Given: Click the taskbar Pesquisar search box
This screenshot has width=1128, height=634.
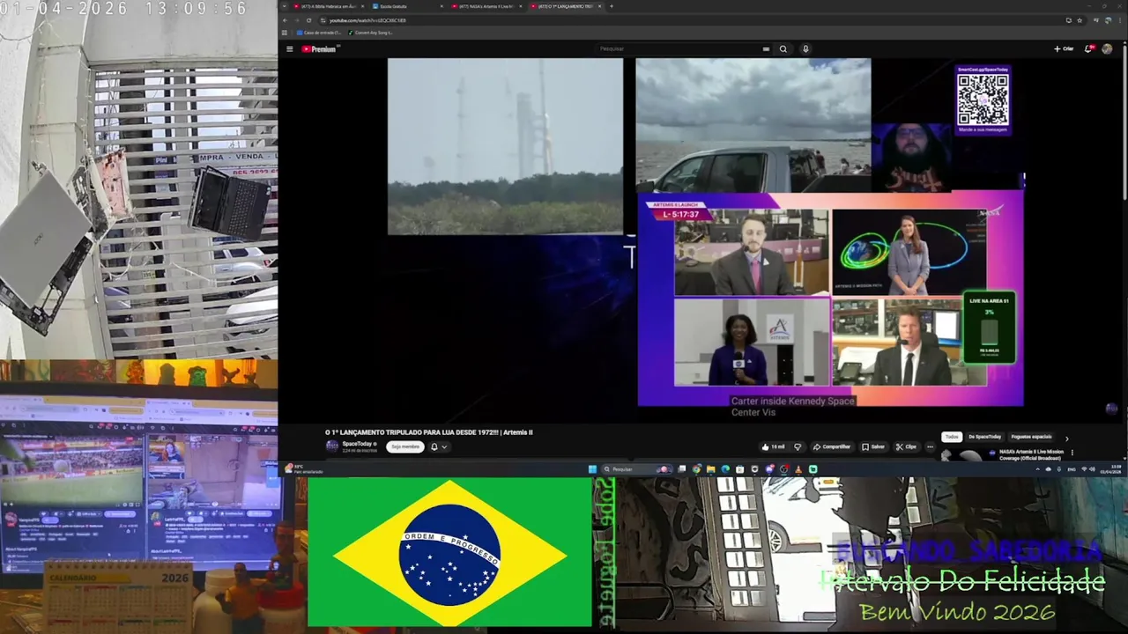Looking at the screenshot, I should [638, 469].
